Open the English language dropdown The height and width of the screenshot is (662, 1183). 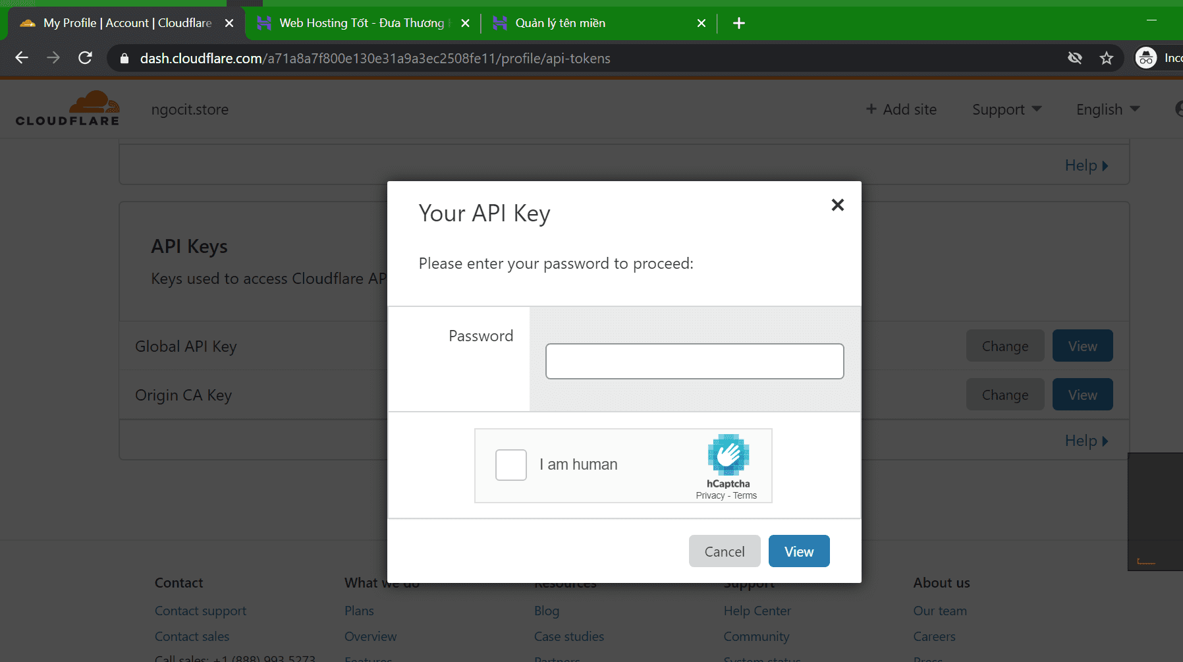pyautogui.click(x=1107, y=109)
